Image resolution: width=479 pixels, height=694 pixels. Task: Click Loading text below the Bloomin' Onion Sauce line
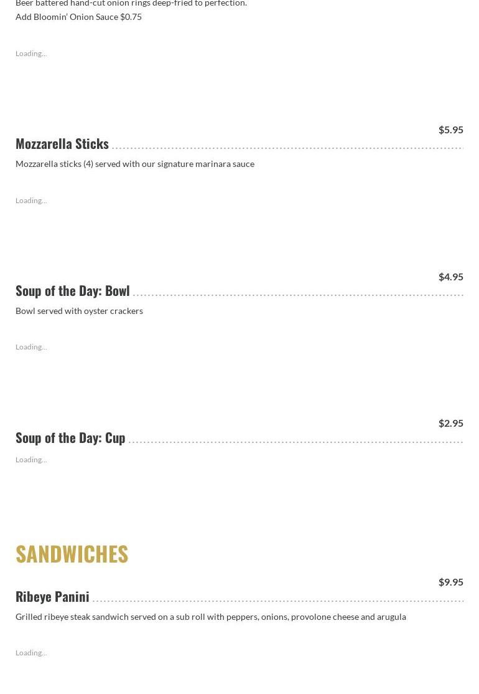pyautogui.click(x=31, y=54)
